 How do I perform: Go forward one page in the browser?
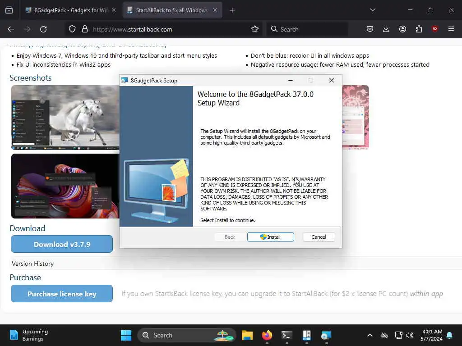pos(27,29)
